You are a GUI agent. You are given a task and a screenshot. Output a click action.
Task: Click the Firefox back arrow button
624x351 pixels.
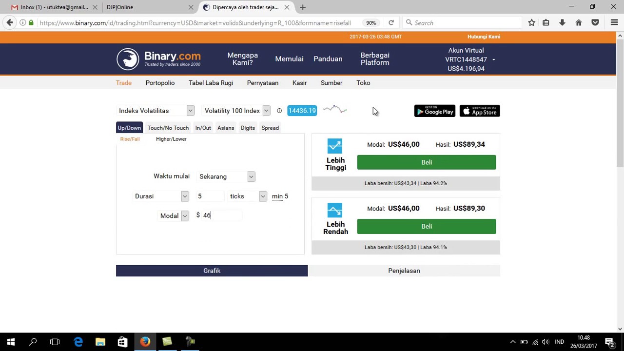click(x=10, y=22)
